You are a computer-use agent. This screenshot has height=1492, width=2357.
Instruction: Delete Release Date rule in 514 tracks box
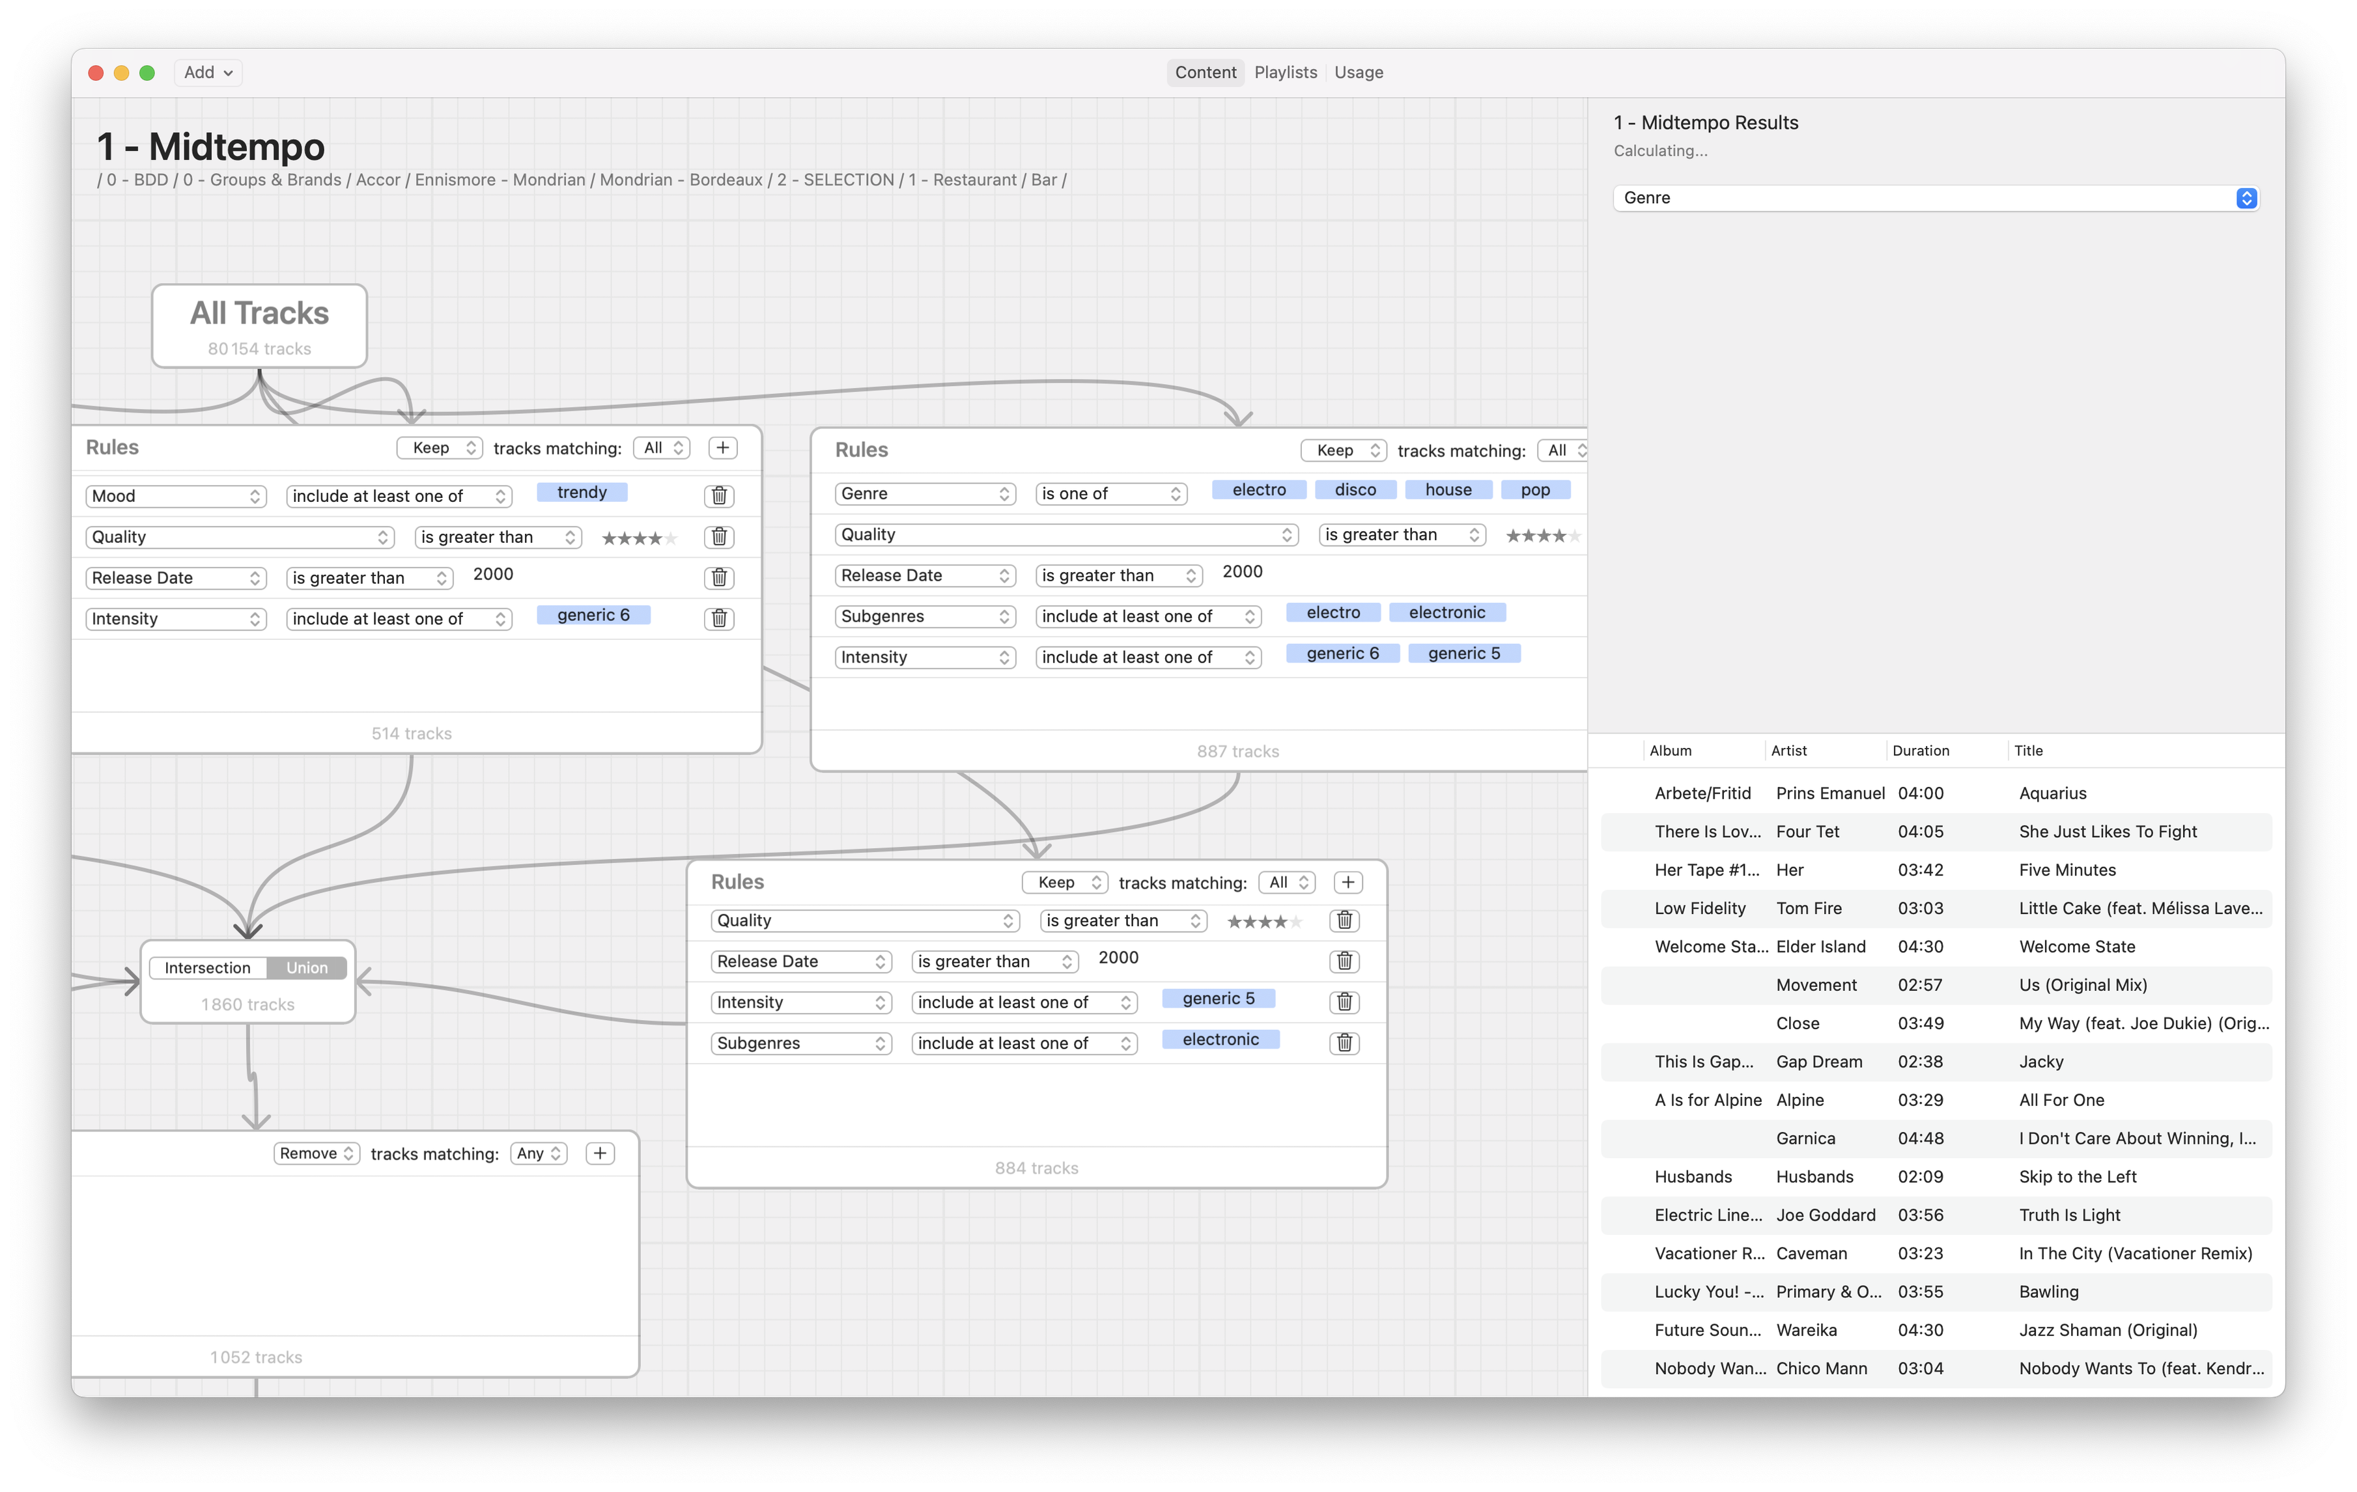pyautogui.click(x=718, y=577)
